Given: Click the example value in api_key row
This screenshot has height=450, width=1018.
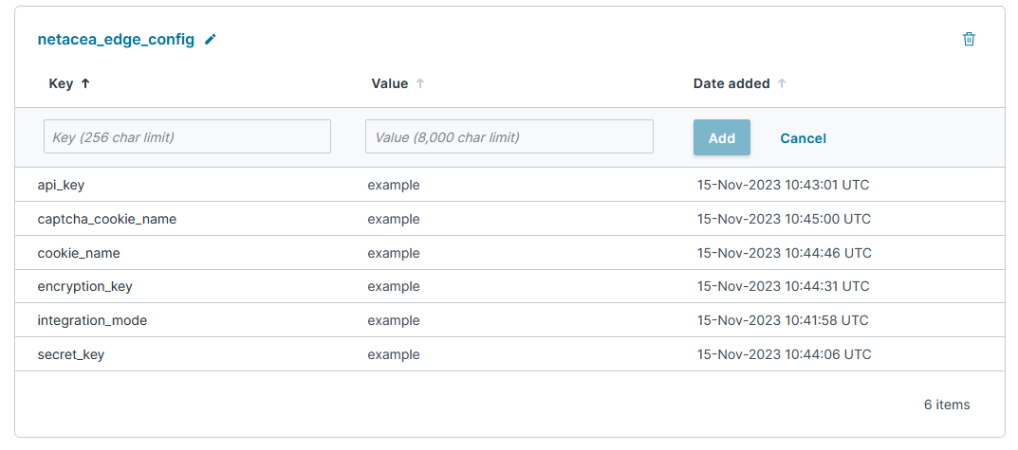Looking at the screenshot, I should point(394,185).
